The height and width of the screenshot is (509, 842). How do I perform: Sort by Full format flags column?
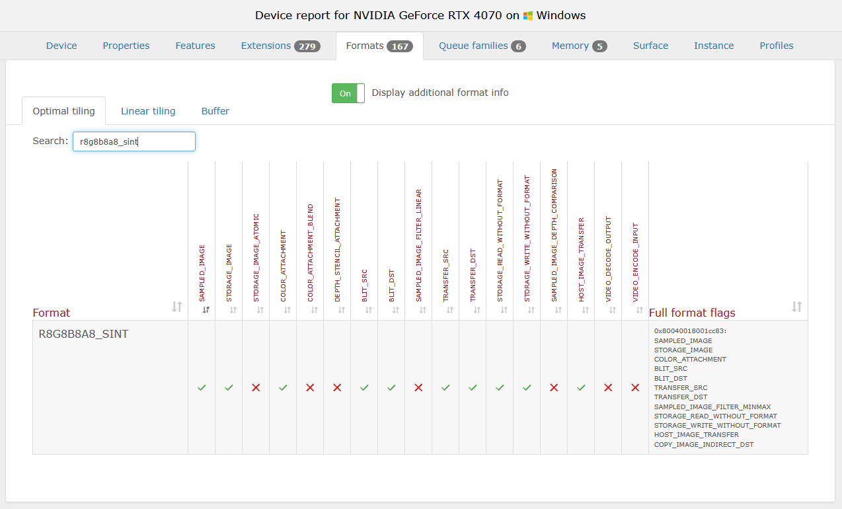(796, 307)
